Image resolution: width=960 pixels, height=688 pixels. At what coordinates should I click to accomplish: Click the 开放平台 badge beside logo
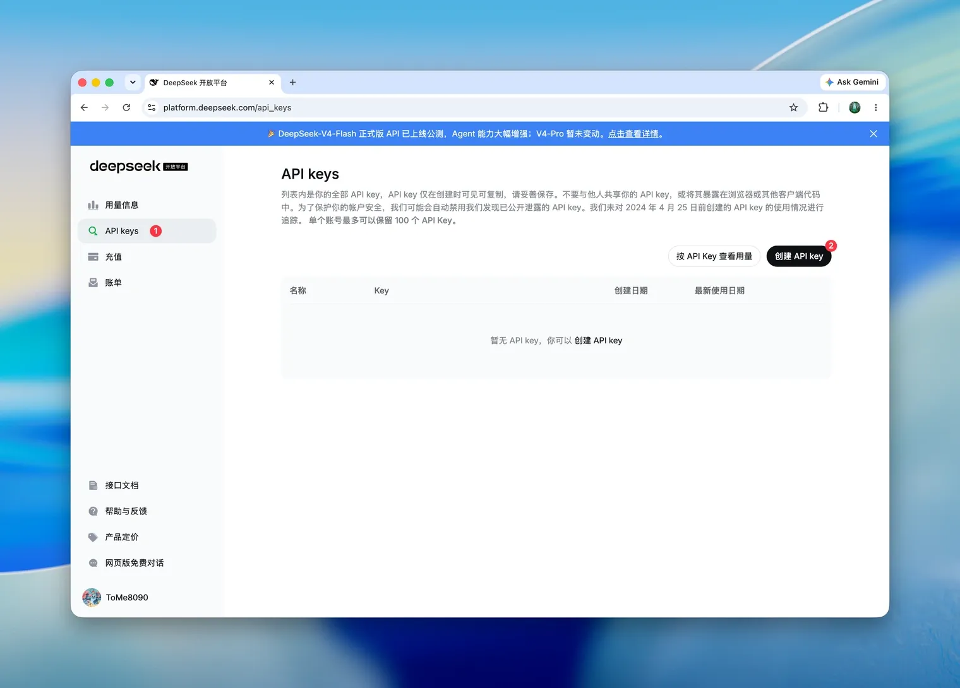coord(176,167)
